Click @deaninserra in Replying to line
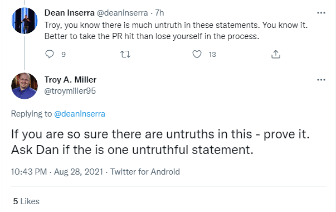 80,114
